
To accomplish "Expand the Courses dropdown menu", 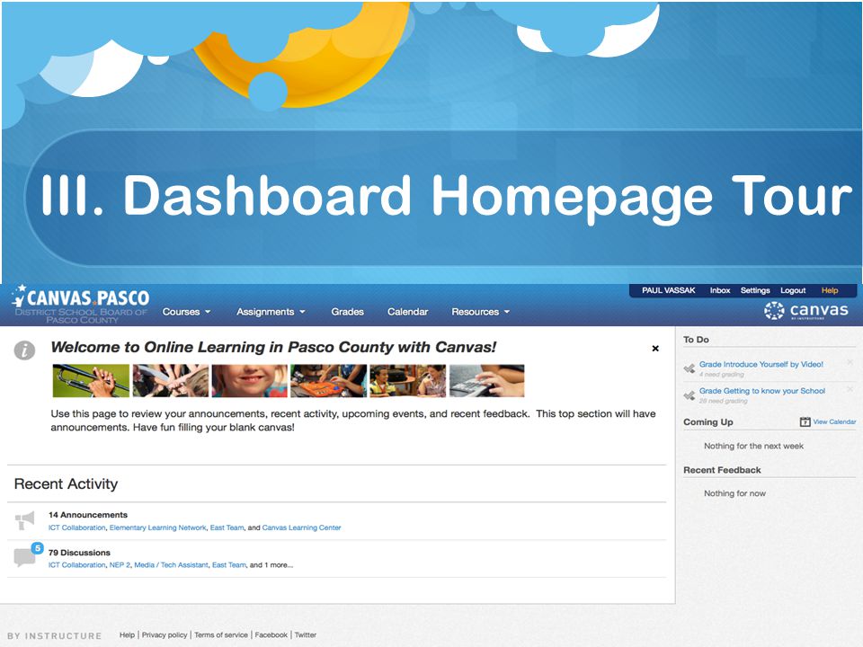I will (x=187, y=312).
